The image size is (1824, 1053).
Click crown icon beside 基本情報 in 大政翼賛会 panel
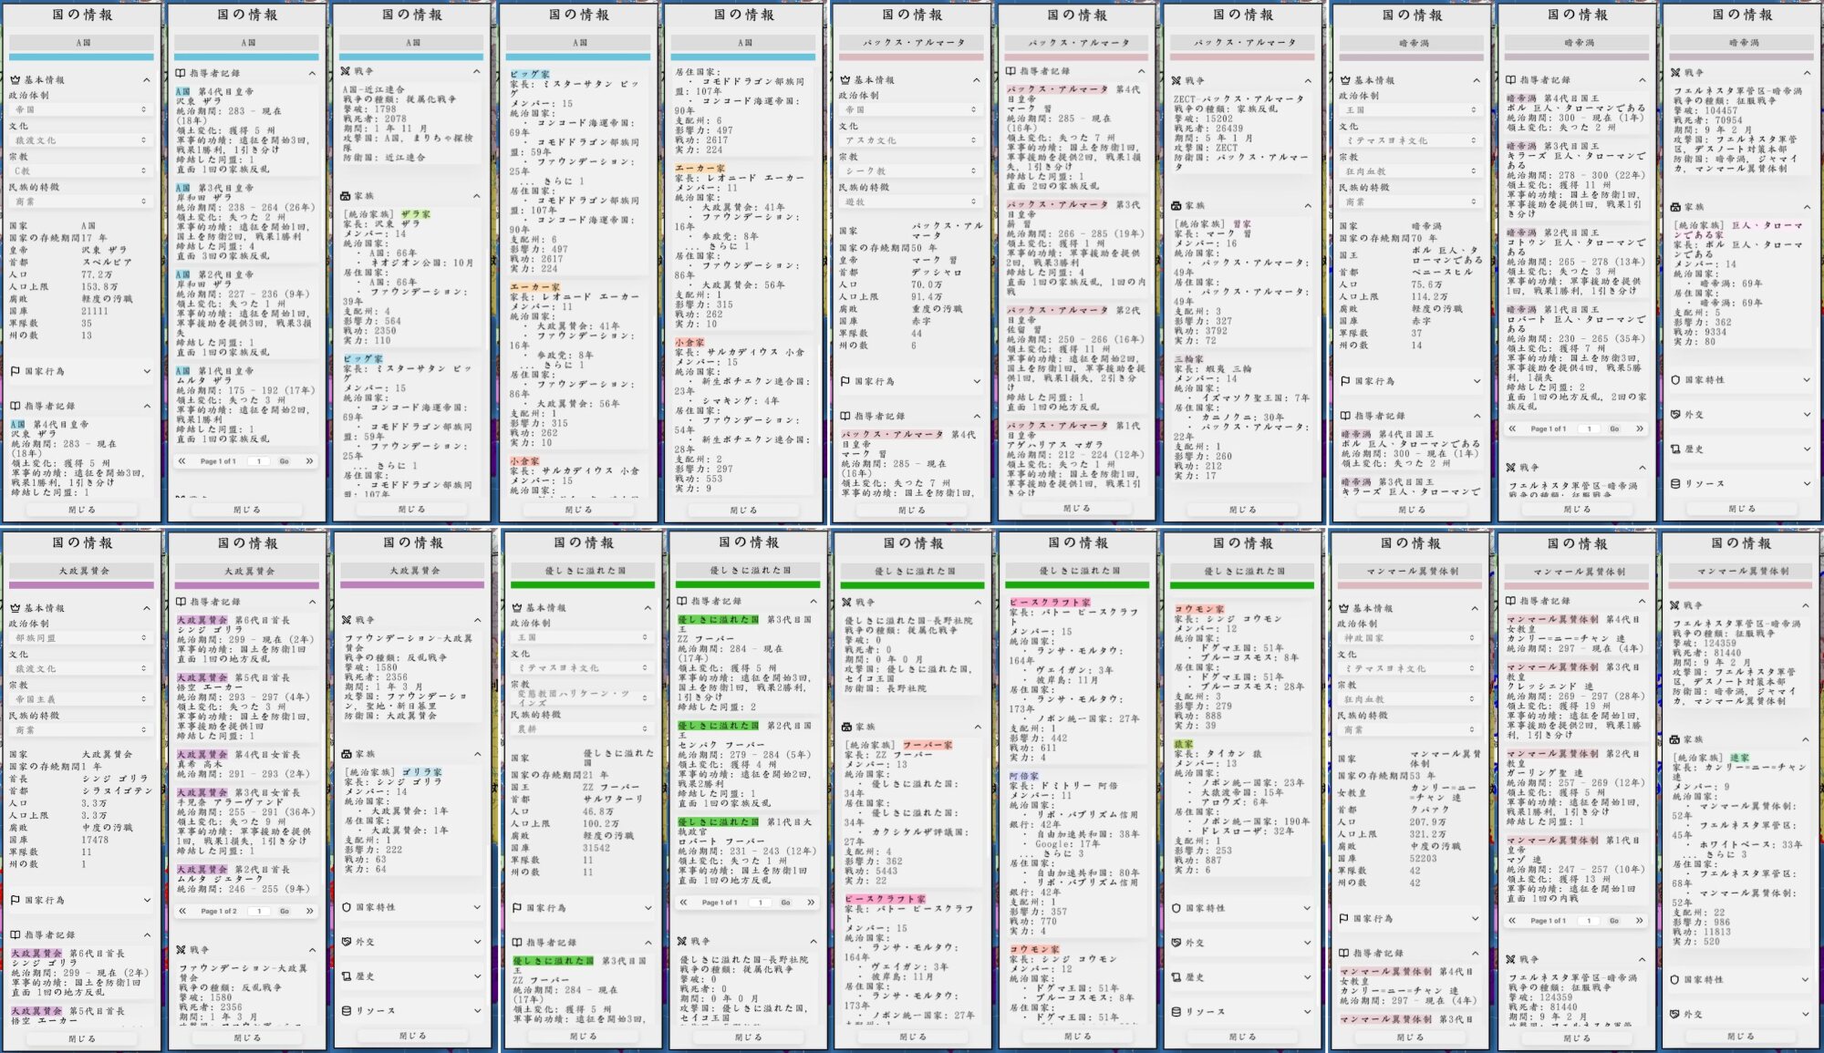point(16,608)
